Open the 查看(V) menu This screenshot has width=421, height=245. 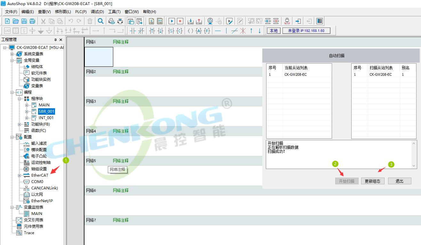pyautogui.click(x=44, y=12)
